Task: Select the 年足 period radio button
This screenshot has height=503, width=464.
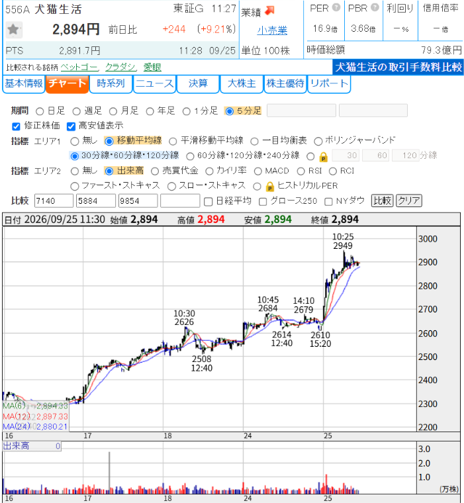Action: pyautogui.click(x=150, y=111)
